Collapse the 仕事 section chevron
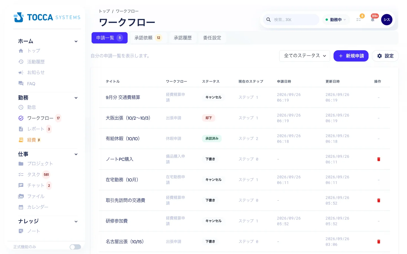This screenshot has height=254, width=407. point(76,154)
